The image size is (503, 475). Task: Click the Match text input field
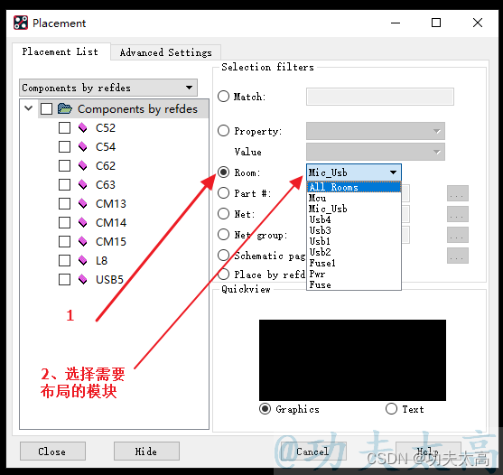pyautogui.click(x=380, y=97)
